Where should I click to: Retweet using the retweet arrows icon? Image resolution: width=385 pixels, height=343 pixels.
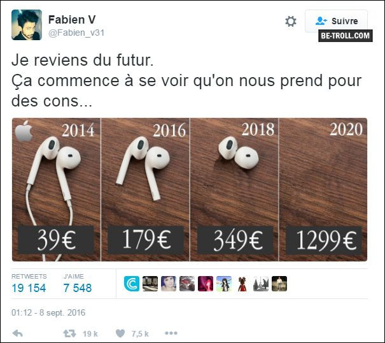[x=69, y=333]
